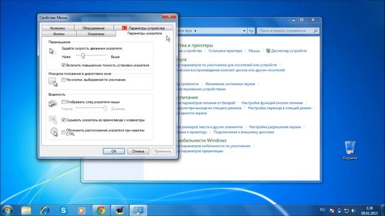385x216 pixels.
Task: Click 'параметров питания от батарей' link
Action: tap(206, 103)
